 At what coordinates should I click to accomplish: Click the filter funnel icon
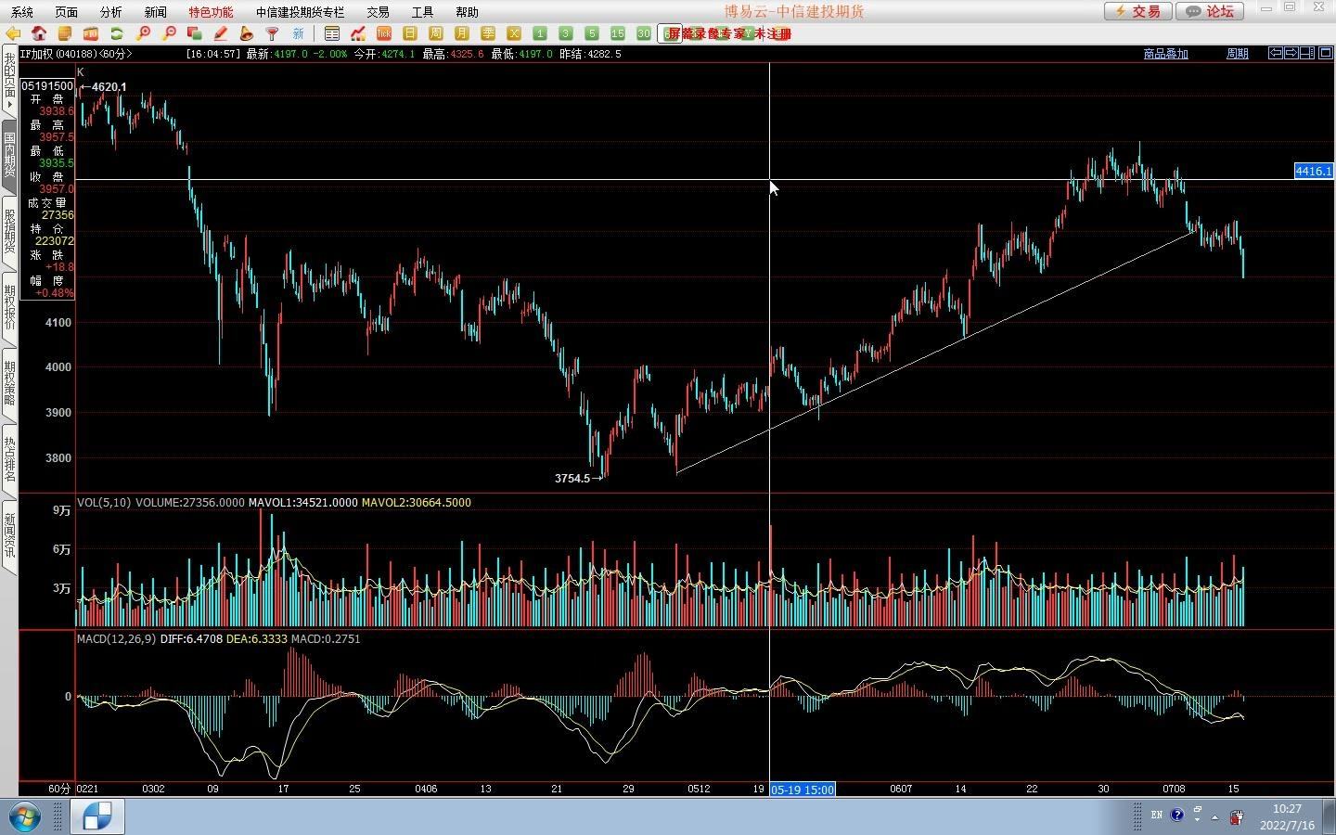273,33
